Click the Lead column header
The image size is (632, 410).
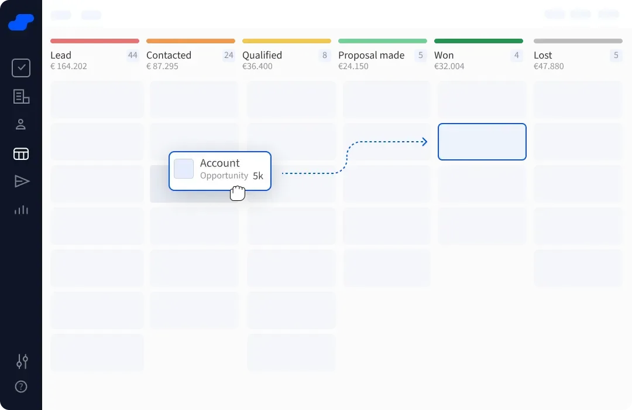click(x=61, y=55)
